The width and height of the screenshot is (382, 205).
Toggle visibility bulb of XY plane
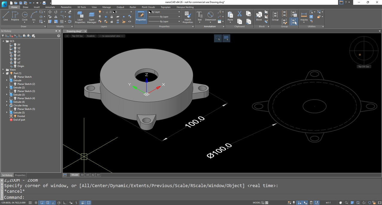[15, 45]
